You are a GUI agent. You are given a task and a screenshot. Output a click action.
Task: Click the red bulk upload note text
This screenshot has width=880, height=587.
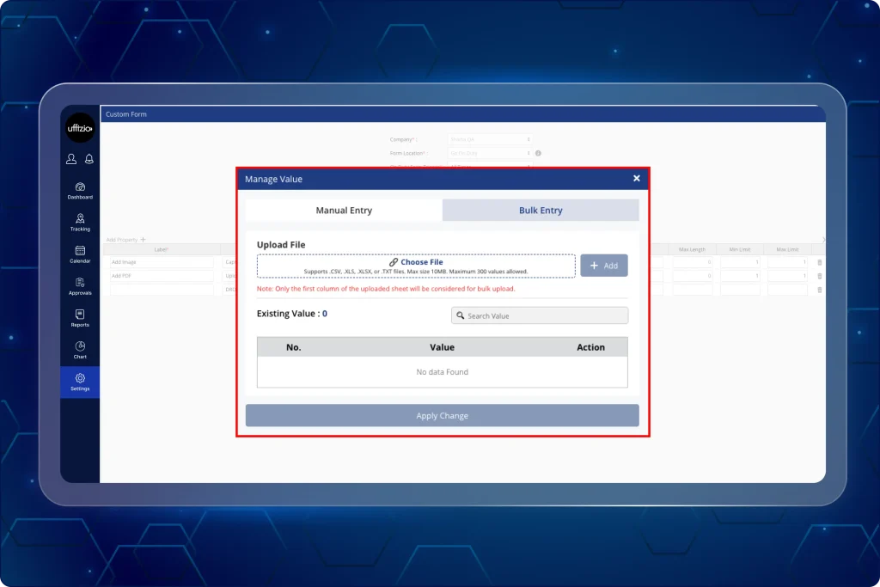click(386, 289)
